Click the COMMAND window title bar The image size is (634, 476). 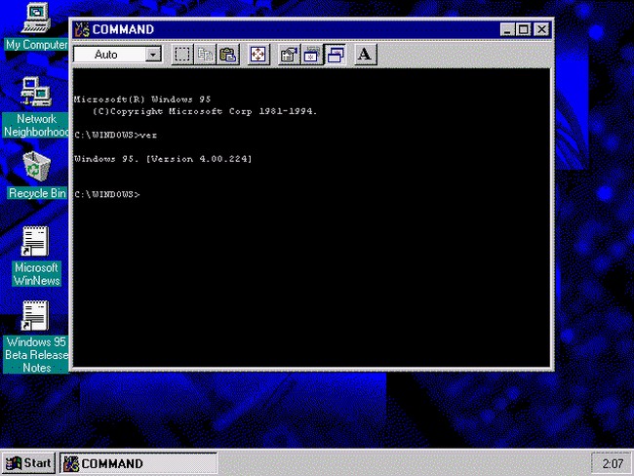coord(293,29)
